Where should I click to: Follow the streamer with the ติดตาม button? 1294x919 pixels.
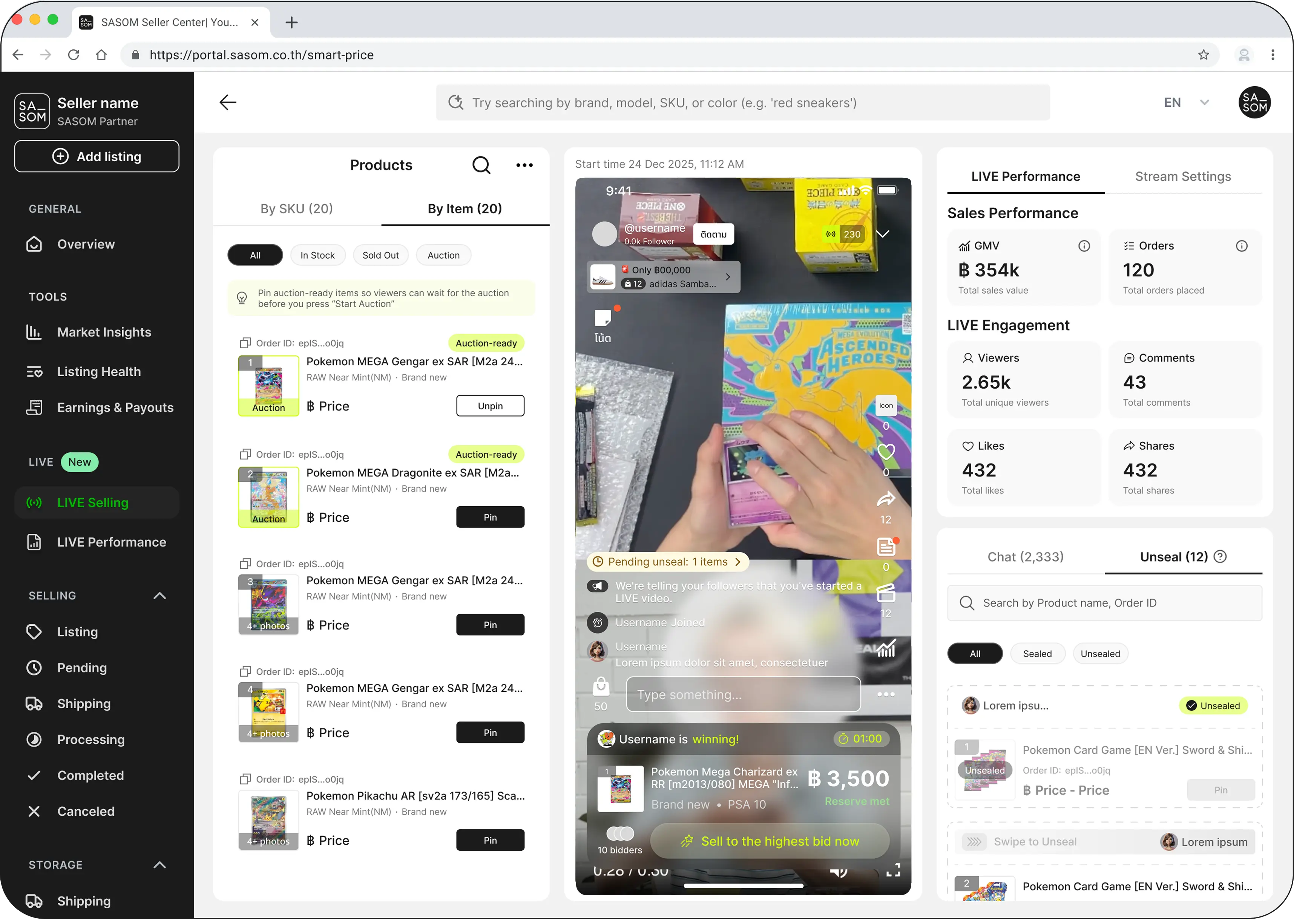click(x=713, y=234)
